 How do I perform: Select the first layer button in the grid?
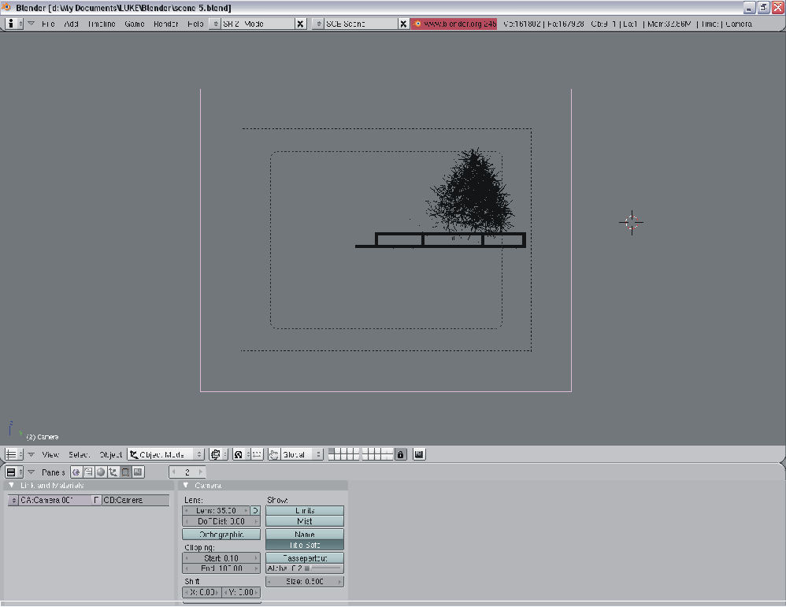tap(332, 452)
